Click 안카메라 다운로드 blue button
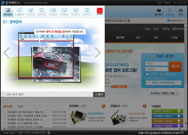The width and height of the screenshot is (188, 135). [167, 116]
